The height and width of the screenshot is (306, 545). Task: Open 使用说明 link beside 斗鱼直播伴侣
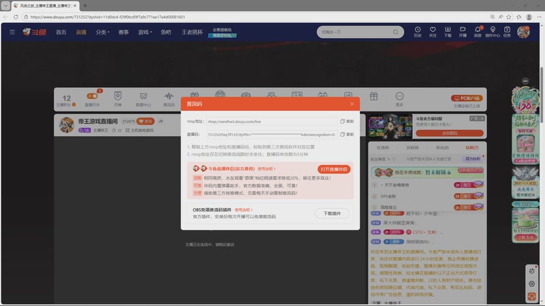(266, 169)
